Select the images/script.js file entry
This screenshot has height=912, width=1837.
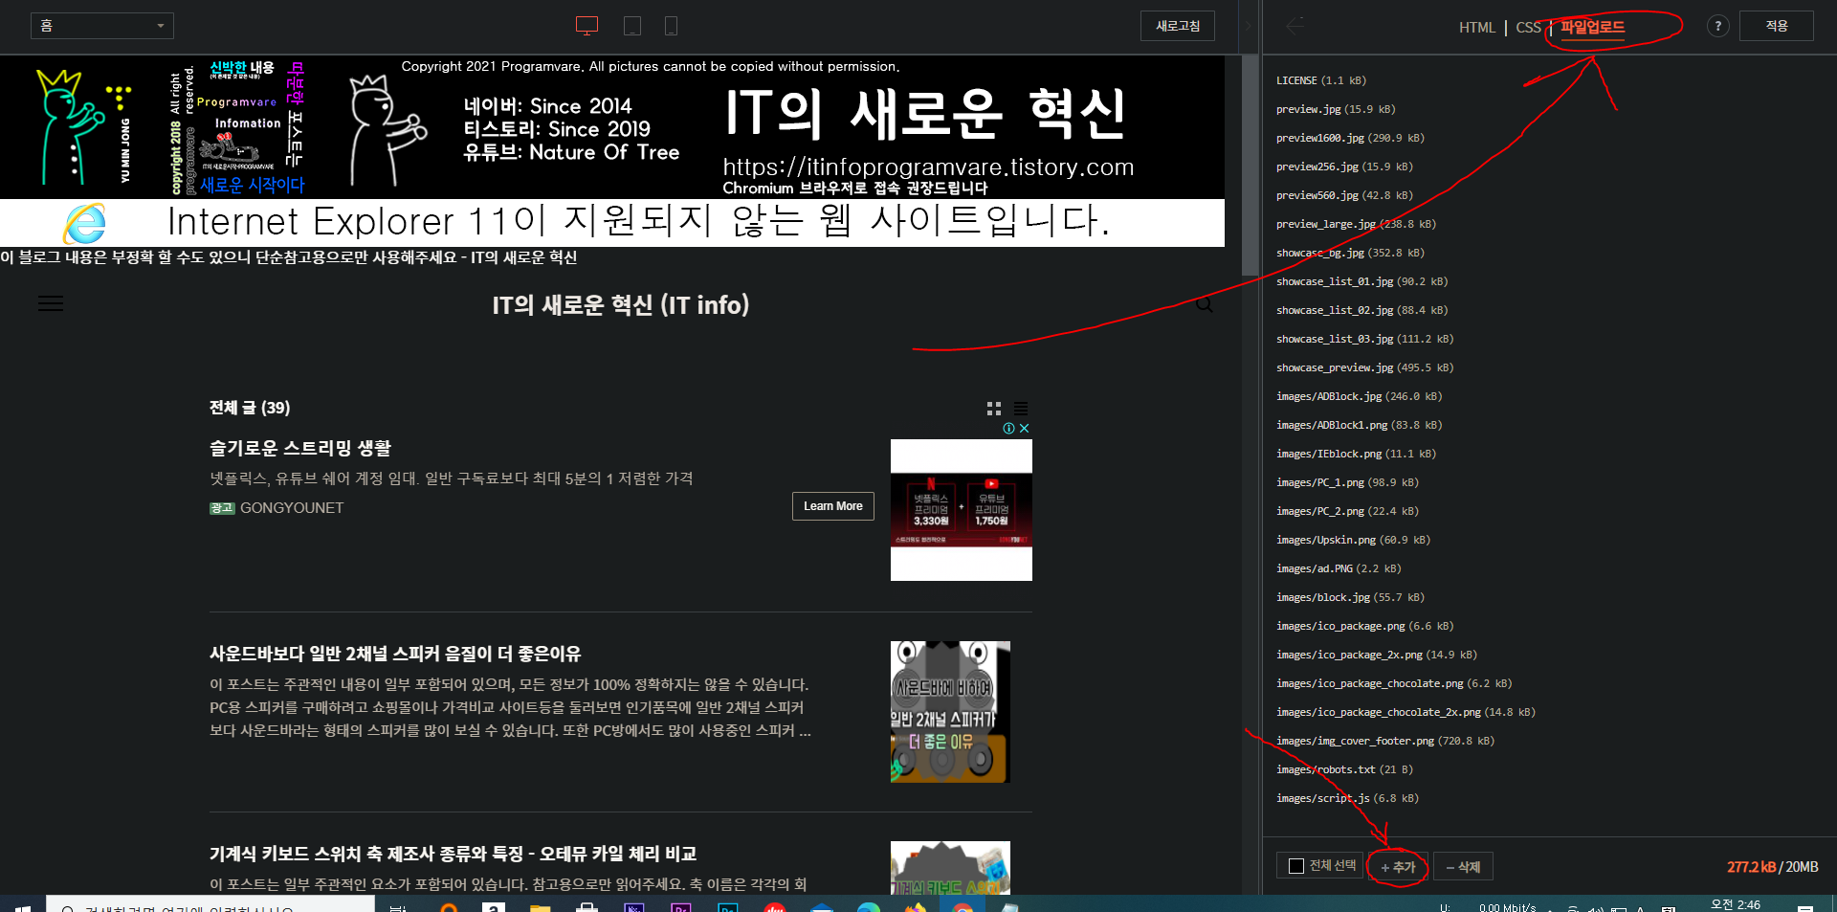[x=1347, y=798]
